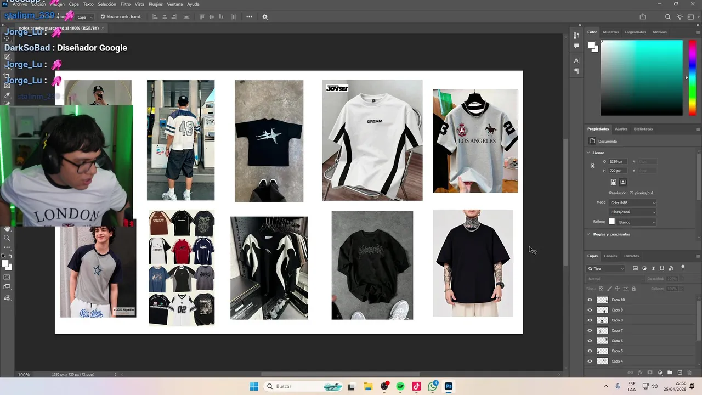Click the shape layer filter icon

click(x=662, y=268)
